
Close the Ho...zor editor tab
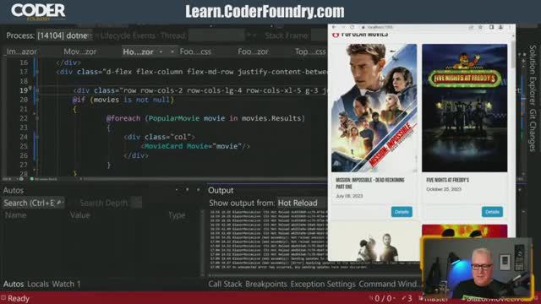[172, 52]
